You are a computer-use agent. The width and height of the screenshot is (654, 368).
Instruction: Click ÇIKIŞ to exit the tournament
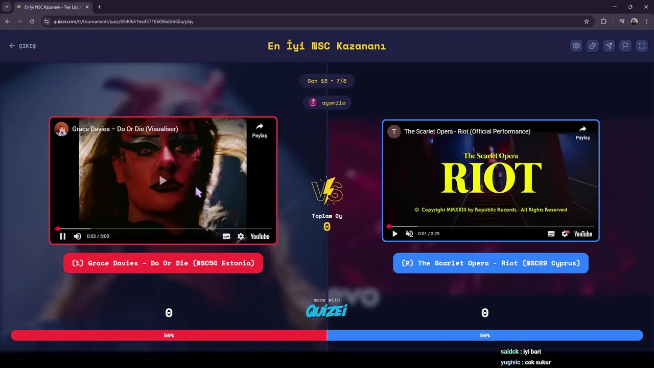coord(22,45)
